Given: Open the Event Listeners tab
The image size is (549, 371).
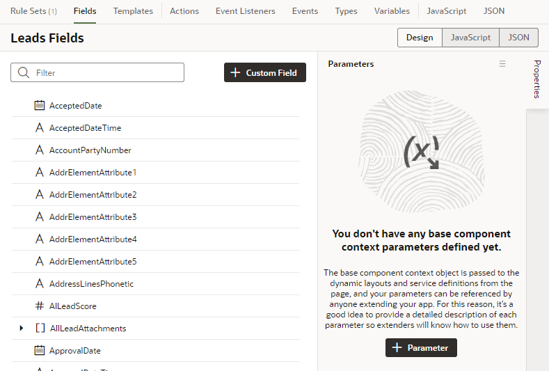Looking at the screenshot, I should point(246,11).
